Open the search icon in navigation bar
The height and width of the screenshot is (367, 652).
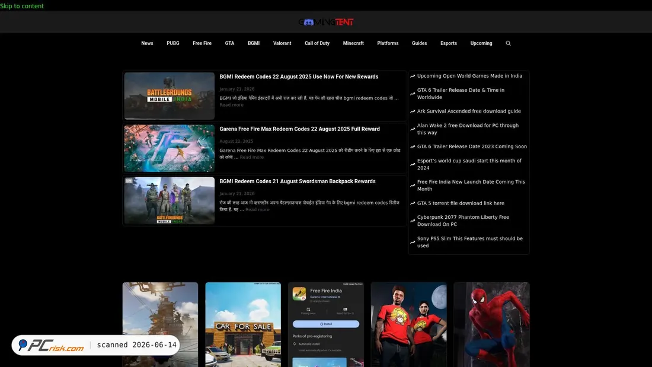point(508,43)
